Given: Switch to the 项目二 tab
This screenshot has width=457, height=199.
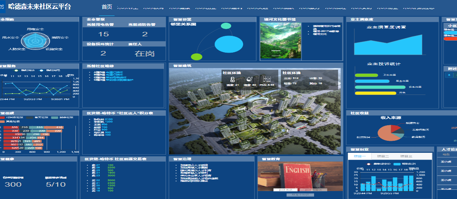Looking at the screenshot, I should click(x=383, y=156).
